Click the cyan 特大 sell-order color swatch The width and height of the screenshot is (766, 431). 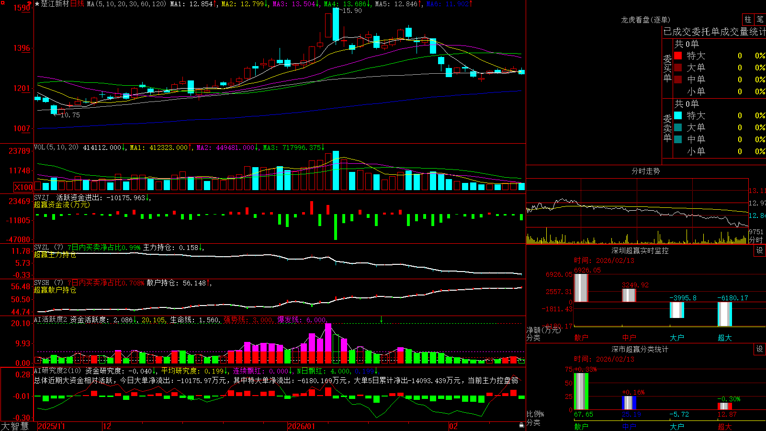pos(678,115)
